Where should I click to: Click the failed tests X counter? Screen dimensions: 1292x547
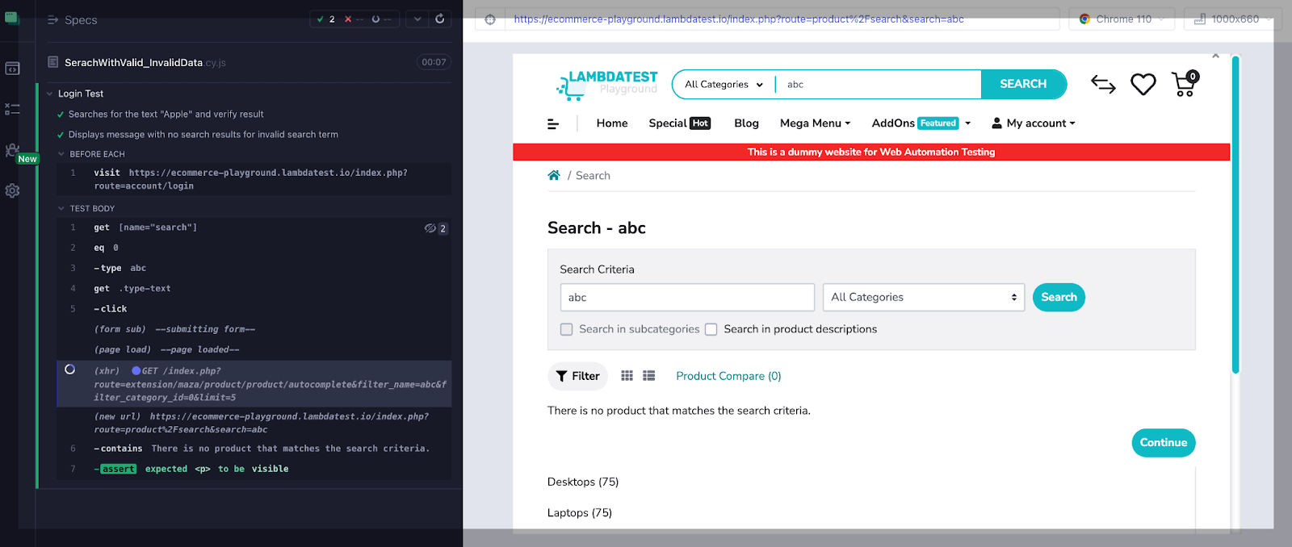click(x=354, y=19)
